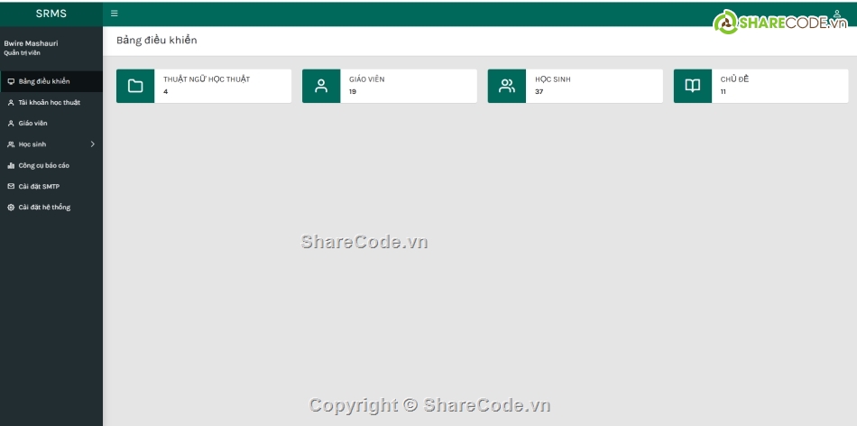Open the user profile icon at top right
Screen dimensions: 857x426
coord(836,14)
